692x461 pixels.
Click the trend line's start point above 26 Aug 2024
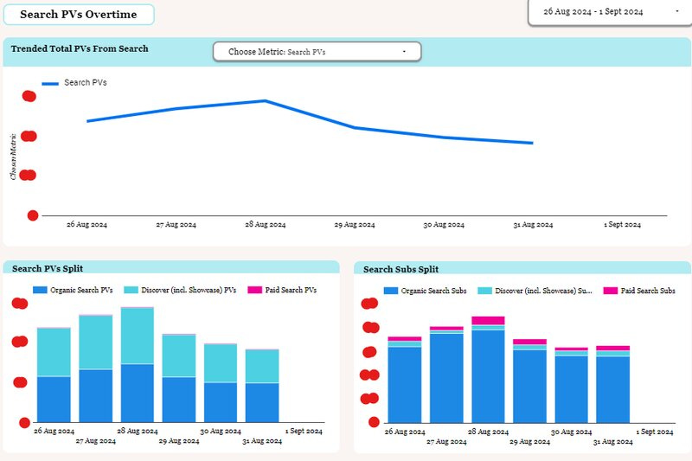click(87, 121)
